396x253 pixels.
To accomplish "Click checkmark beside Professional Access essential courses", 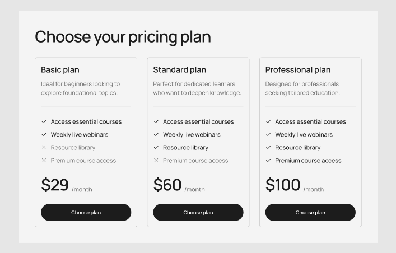I will pyautogui.click(x=268, y=121).
